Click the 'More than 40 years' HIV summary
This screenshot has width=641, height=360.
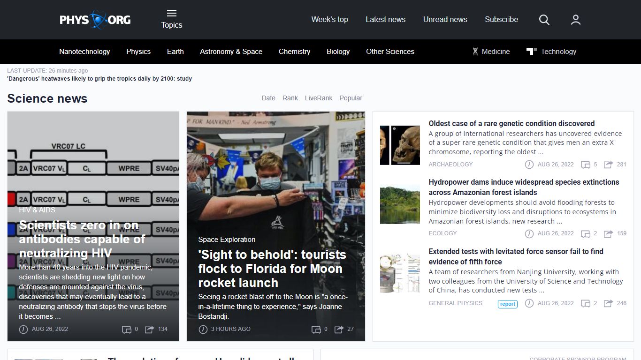[x=93, y=292]
